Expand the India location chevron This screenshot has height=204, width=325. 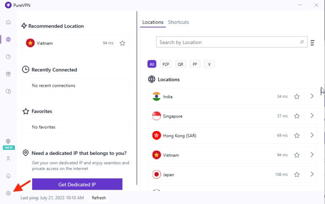(x=312, y=96)
